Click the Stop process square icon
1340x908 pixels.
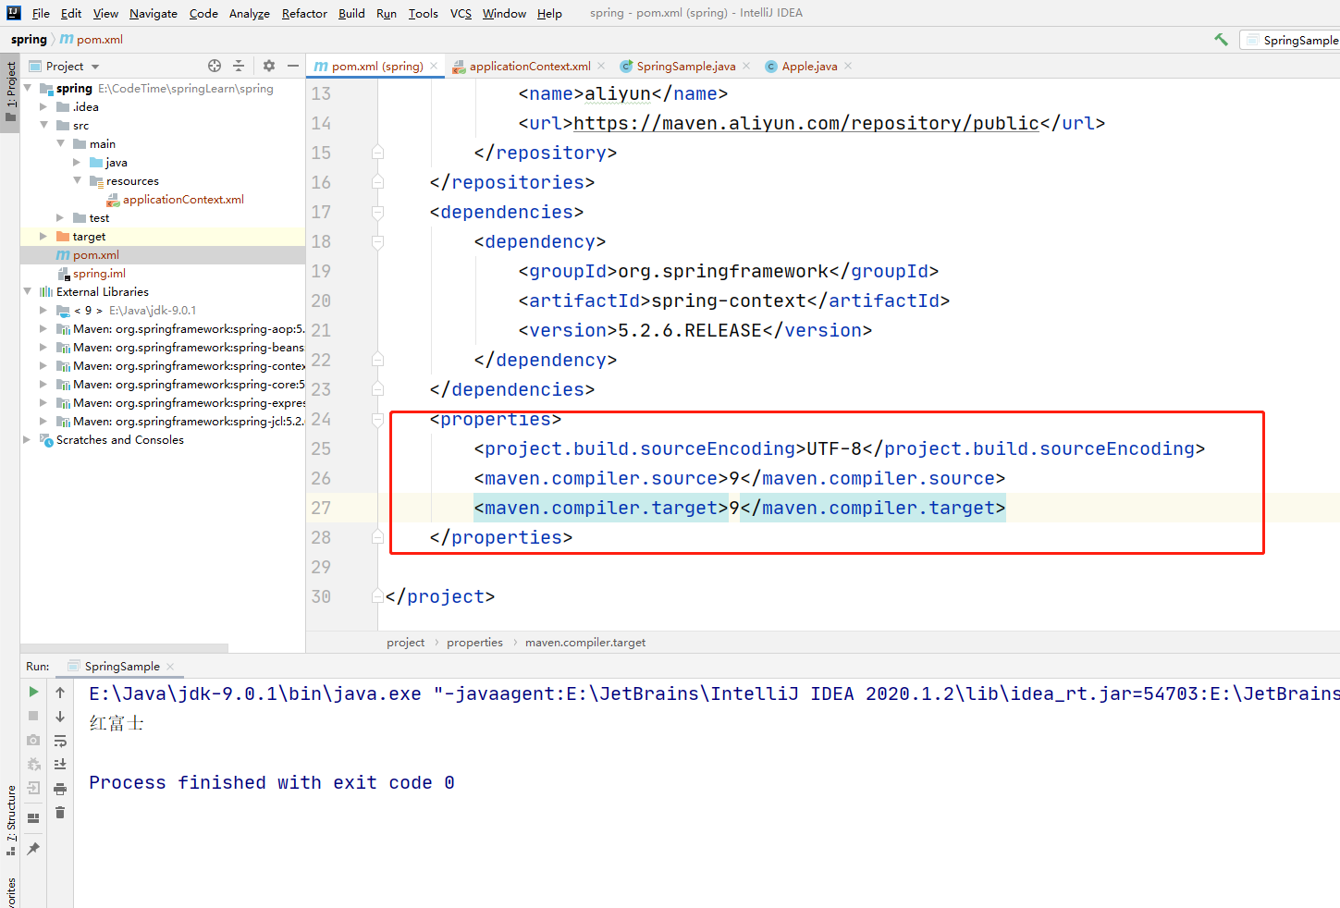pos(33,716)
